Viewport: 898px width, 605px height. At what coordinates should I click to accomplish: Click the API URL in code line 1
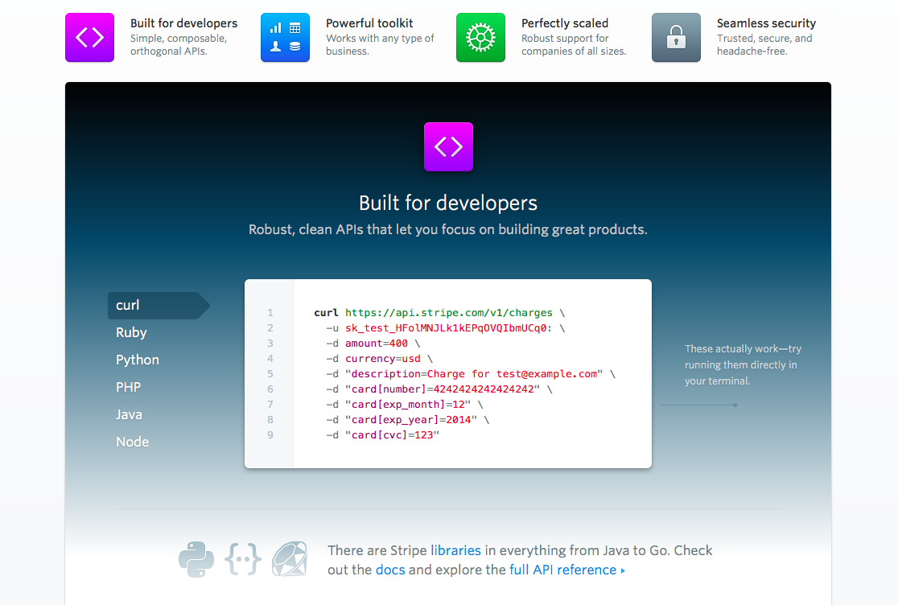[449, 312]
